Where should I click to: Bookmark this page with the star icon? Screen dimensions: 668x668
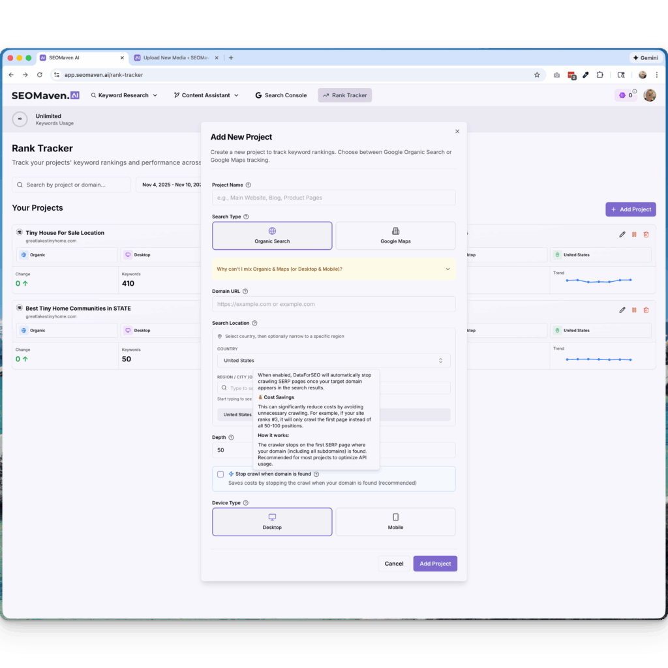coord(537,75)
